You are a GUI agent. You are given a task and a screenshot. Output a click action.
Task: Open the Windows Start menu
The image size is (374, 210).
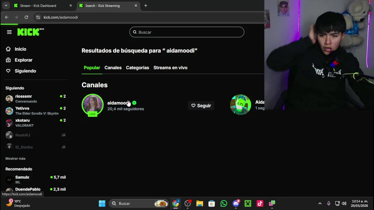point(102,203)
